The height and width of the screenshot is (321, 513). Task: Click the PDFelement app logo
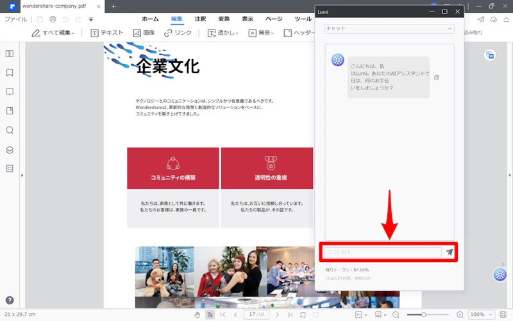pos(12,6)
